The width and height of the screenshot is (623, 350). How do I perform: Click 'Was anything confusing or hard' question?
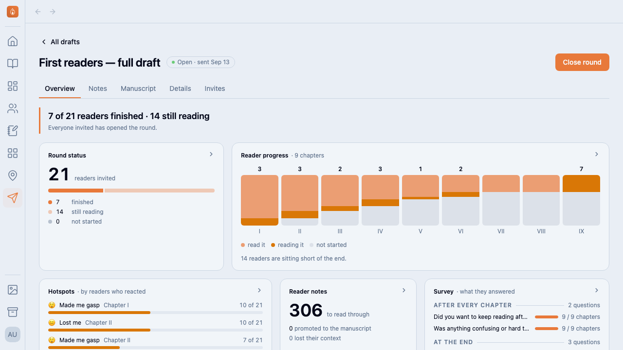481,329
